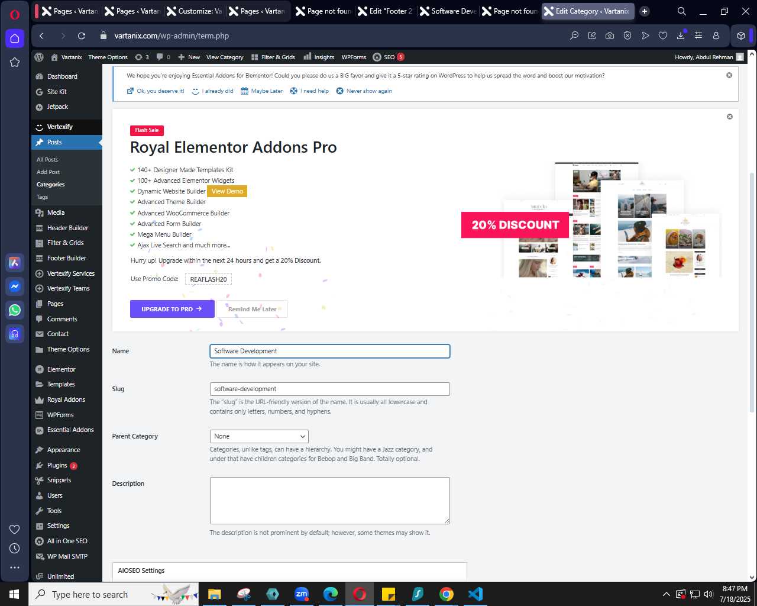Click the browser address bar URL

[172, 36]
